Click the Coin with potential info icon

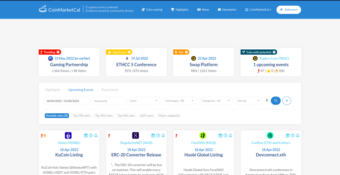point(274,52)
